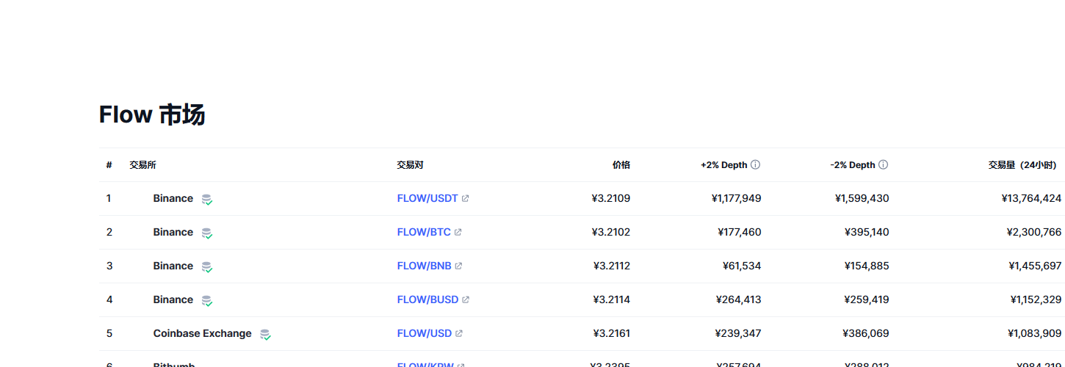Click the verified reserves icon in row 4
The height and width of the screenshot is (367, 1065).
(207, 300)
